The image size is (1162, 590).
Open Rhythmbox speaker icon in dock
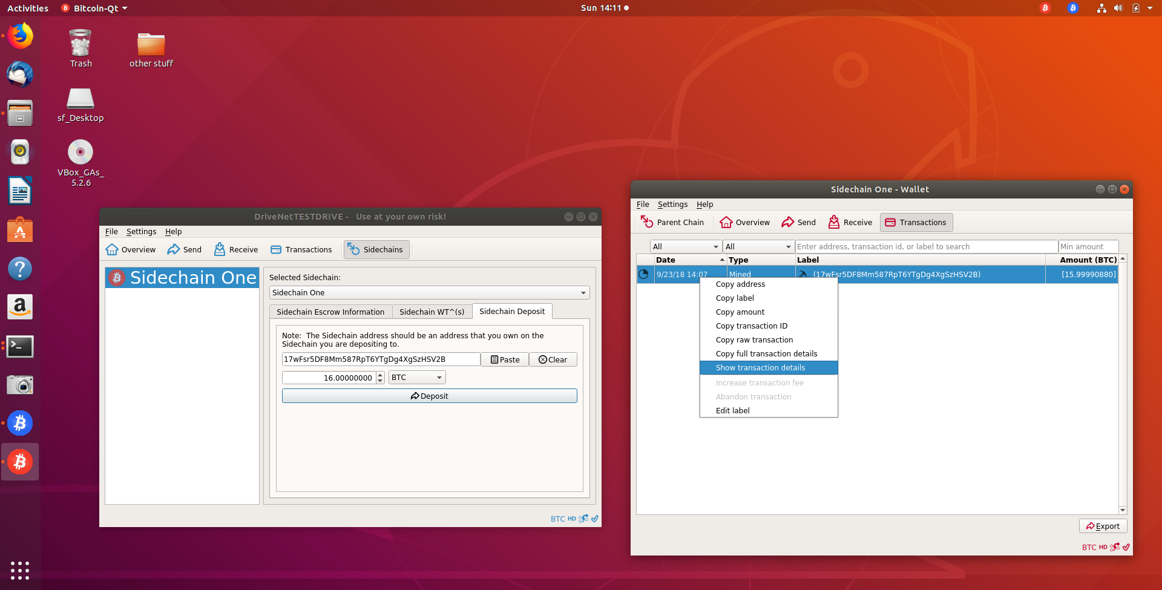[20, 152]
